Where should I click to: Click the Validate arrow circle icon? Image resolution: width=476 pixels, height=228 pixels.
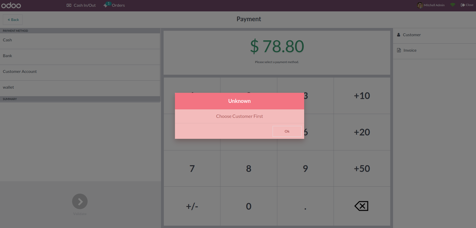coord(80,201)
